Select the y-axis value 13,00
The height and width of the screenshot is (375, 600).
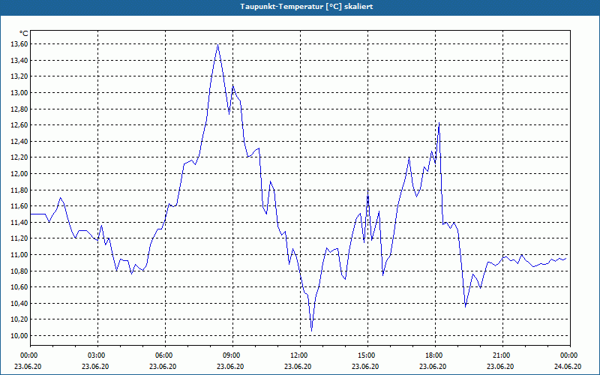[19, 93]
